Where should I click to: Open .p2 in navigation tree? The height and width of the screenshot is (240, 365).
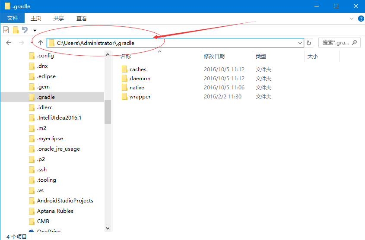(x=41, y=159)
